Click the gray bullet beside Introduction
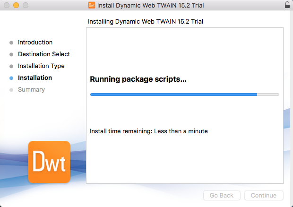This screenshot has height=207, width=293. tap(11, 43)
